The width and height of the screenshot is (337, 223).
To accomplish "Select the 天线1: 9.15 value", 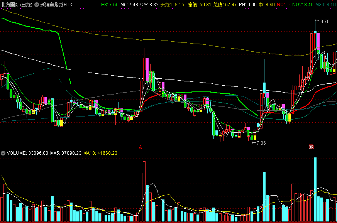I will [172, 5].
